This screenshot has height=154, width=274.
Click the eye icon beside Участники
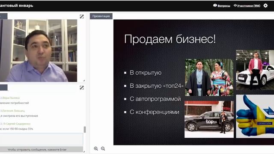pos(235,6)
